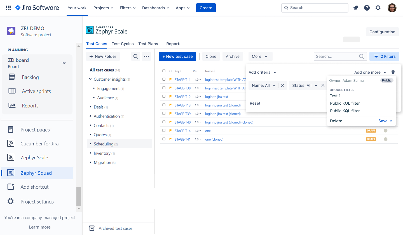Image resolution: width=403 pixels, height=235 pixels.
Task: Open notifications icon in top bar
Action: (356, 8)
